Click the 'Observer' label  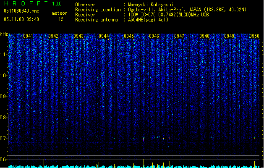coord(85,5)
